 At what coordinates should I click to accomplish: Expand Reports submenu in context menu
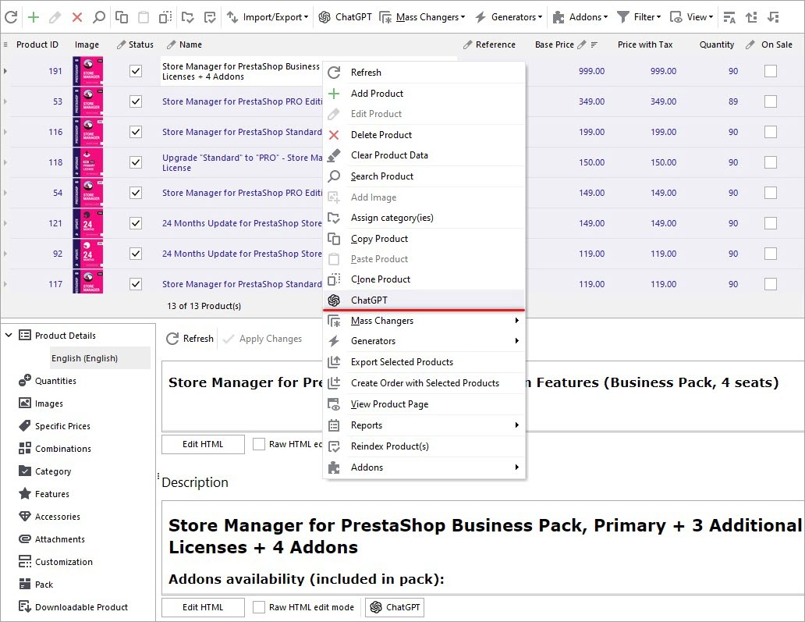click(424, 425)
